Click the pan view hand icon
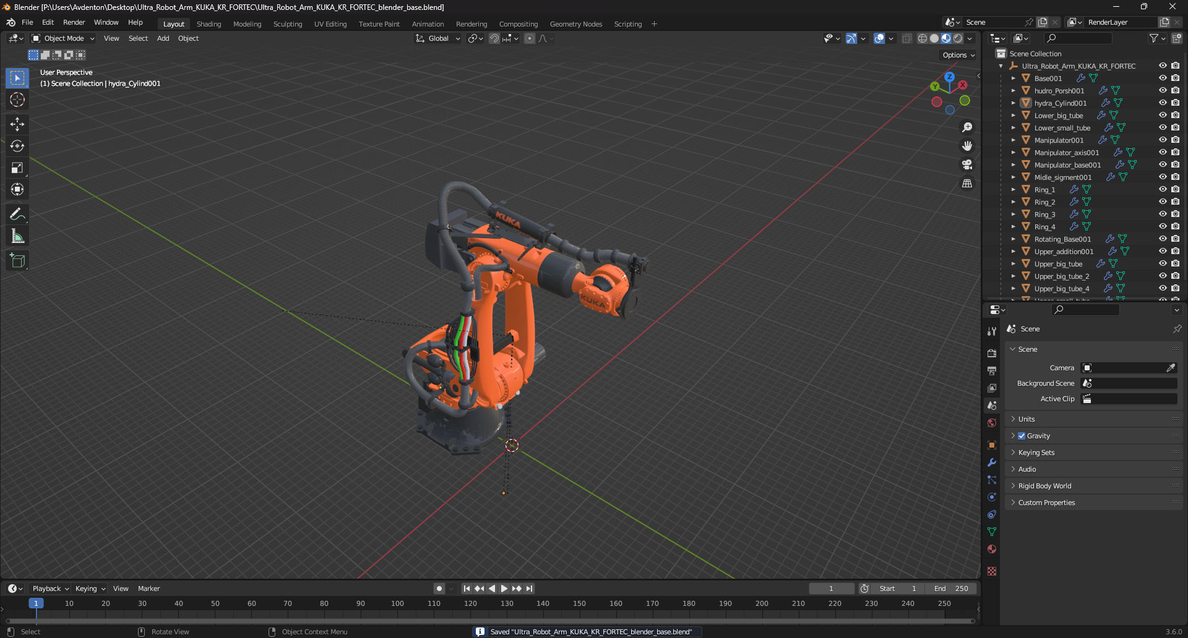Image resolution: width=1188 pixels, height=638 pixels. 966,146
